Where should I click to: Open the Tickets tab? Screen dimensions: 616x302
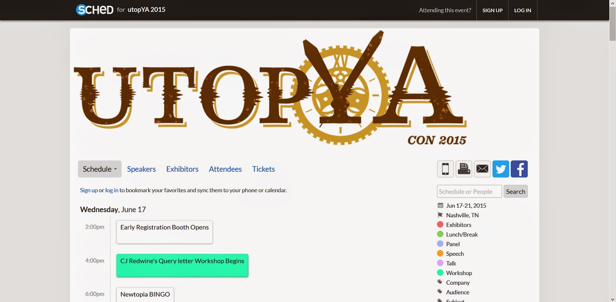(x=263, y=169)
